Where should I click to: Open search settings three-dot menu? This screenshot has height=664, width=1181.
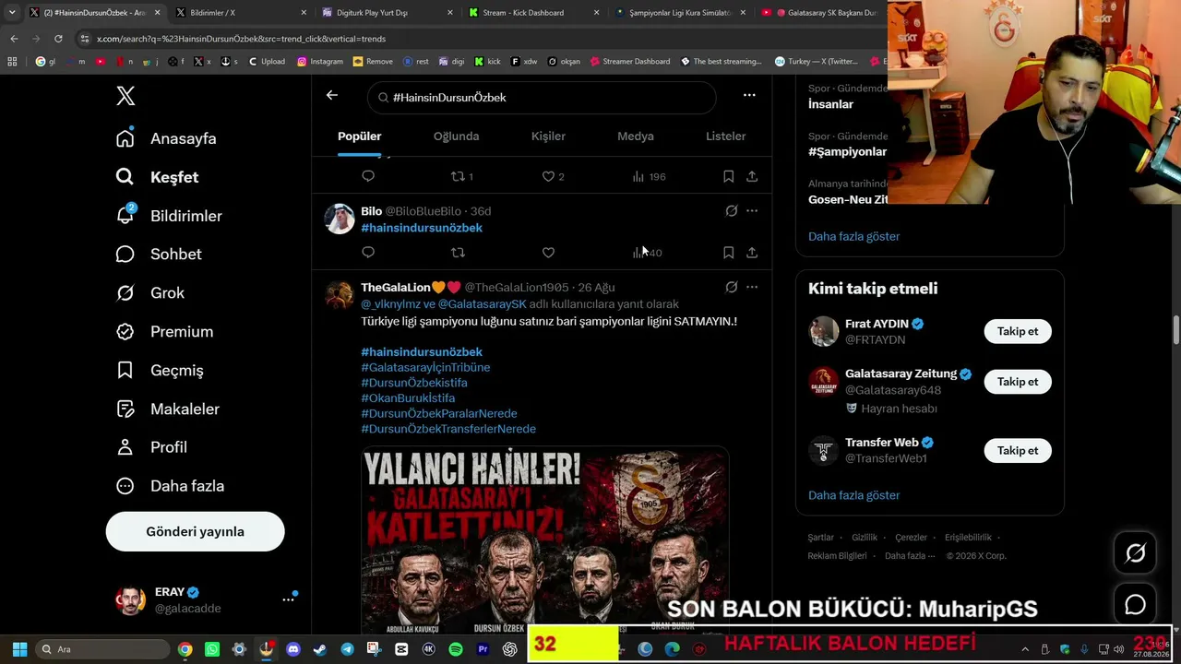pos(749,95)
